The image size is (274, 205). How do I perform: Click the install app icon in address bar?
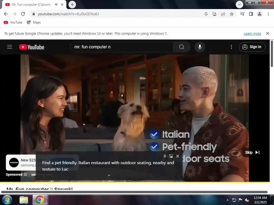pos(215,14)
